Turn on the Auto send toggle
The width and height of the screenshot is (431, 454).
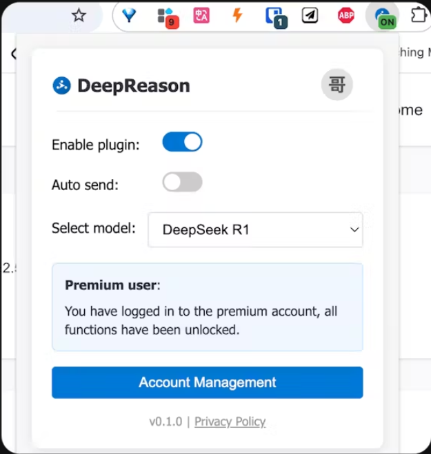[182, 182]
